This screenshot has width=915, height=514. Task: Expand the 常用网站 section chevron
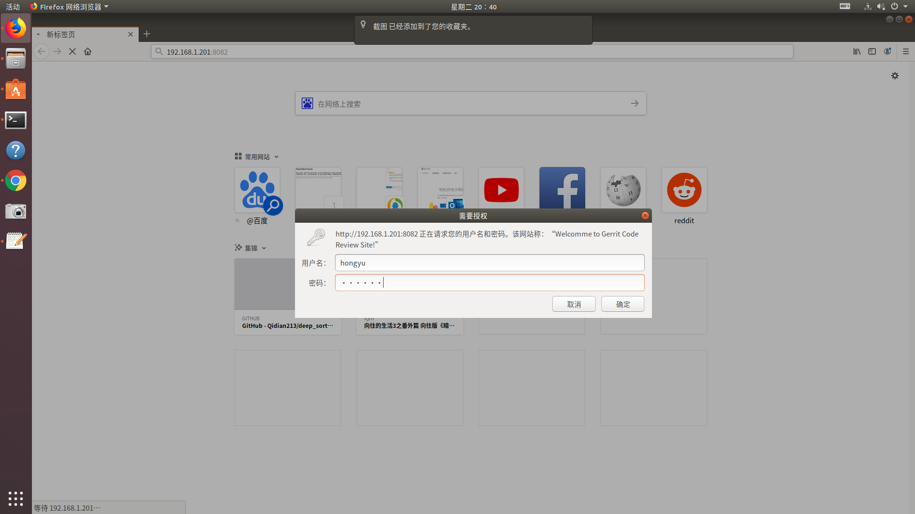276,157
